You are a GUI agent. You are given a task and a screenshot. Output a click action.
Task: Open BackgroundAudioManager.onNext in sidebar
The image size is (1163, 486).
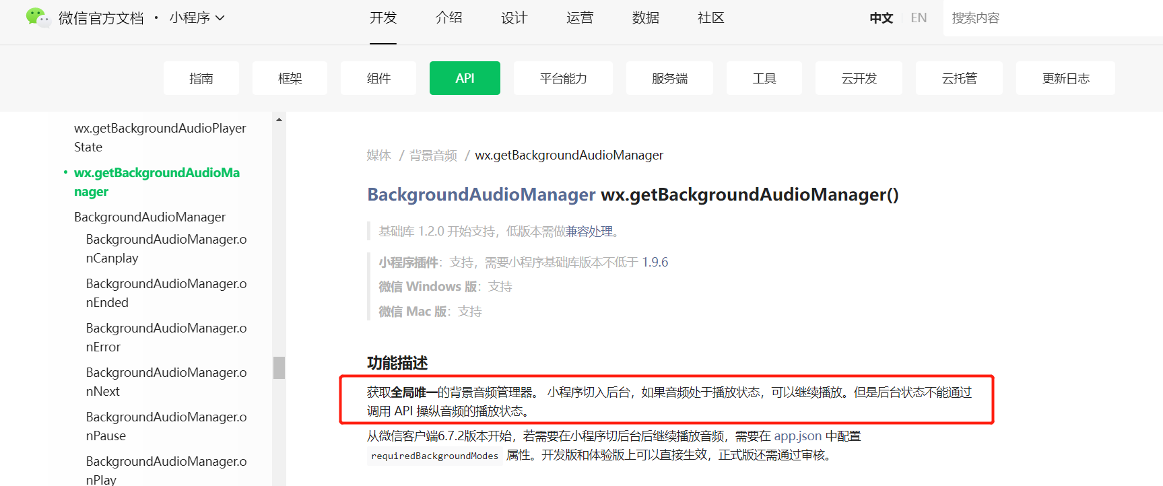(166, 382)
